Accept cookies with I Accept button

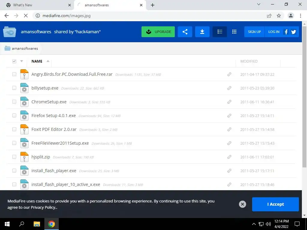(x=276, y=204)
